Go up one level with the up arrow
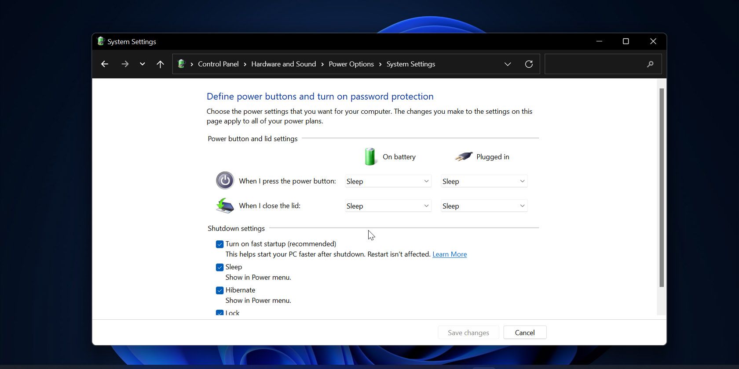 pos(160,64)
